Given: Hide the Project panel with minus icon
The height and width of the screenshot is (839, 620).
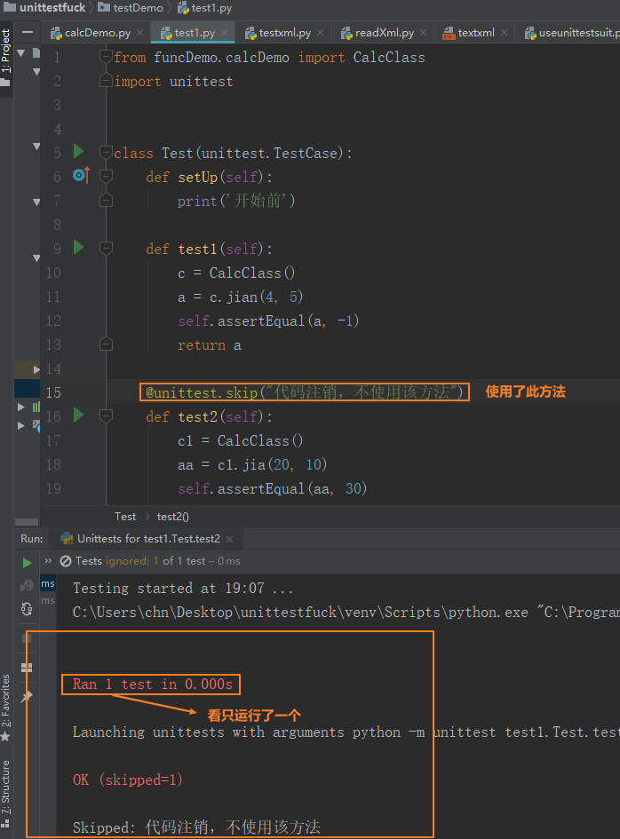Looking at the screenshot, I should click(28, 33).
